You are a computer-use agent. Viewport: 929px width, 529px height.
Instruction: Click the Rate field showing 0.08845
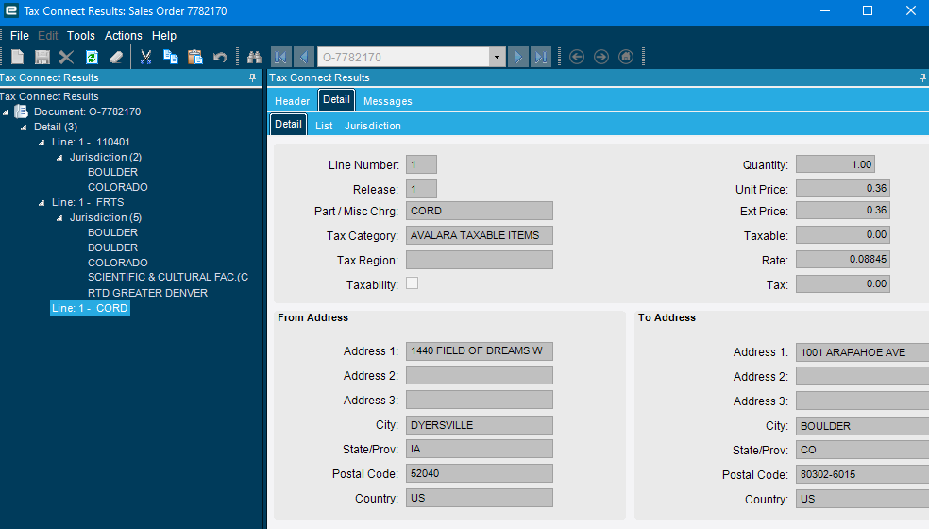tap(842, 259)
